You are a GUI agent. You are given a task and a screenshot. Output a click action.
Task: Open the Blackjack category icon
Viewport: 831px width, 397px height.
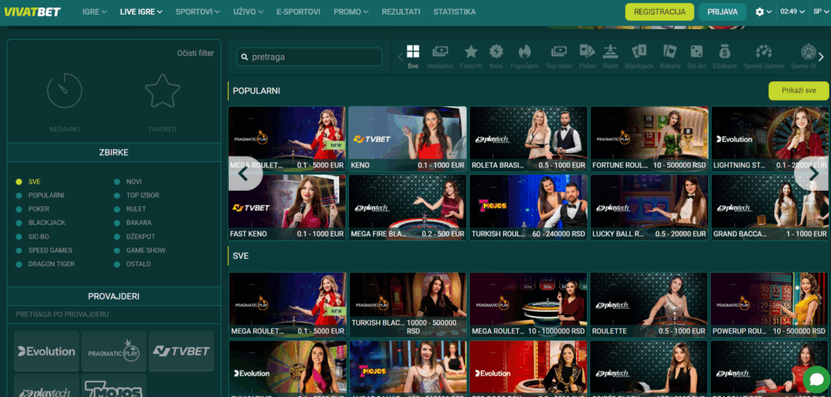click(639, 55)
